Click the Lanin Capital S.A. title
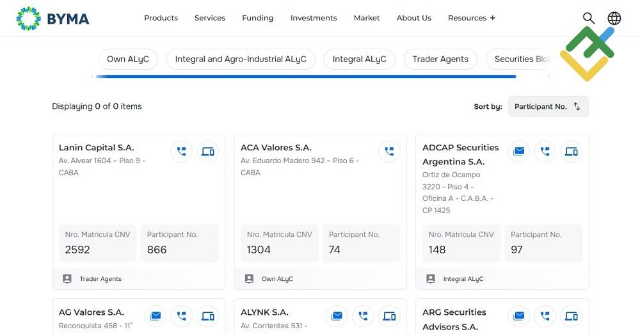 (x=97, y=147)
